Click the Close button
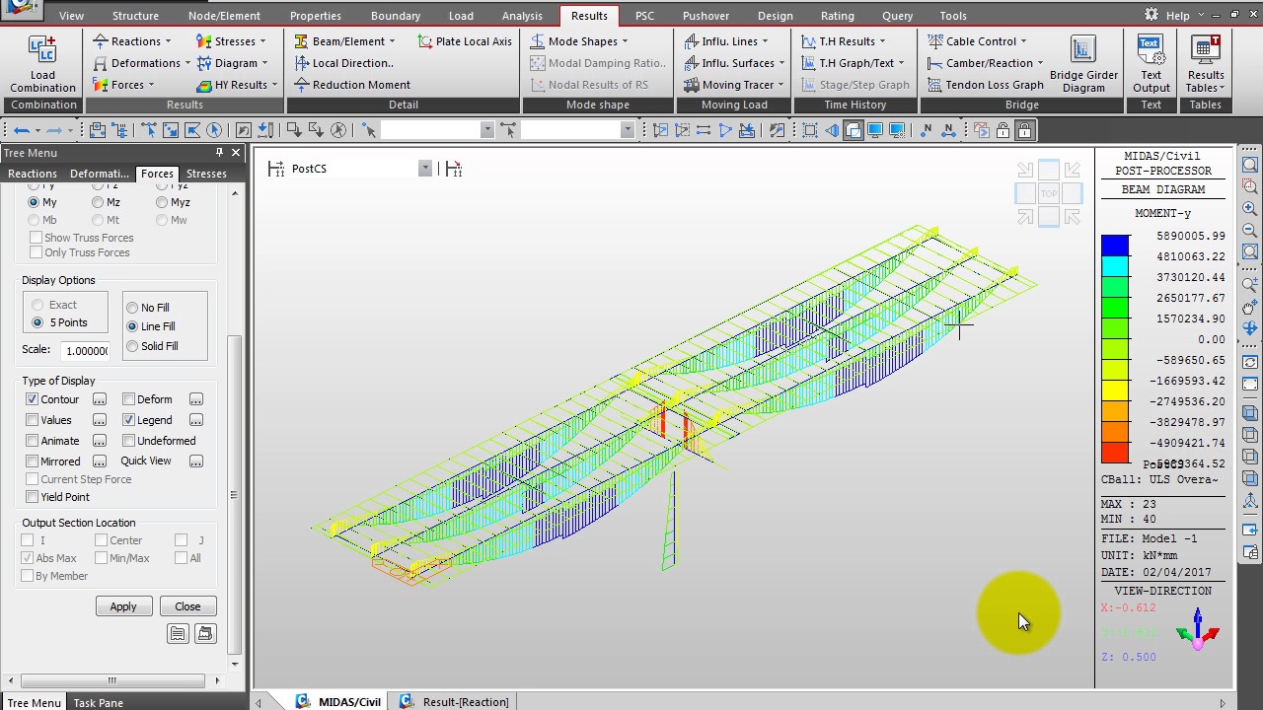The image size is (1263, 710). click(187, 606)
